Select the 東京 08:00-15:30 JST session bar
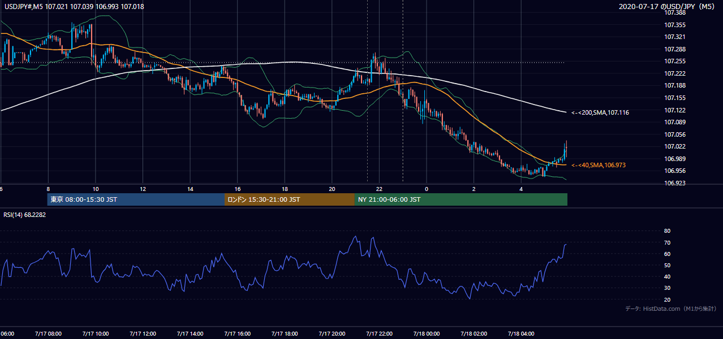The image size is (723, 339). (x=136, y=199)
